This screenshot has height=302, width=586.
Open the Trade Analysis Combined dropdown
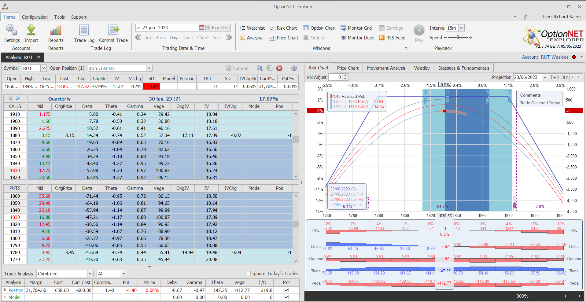[90, 274]
